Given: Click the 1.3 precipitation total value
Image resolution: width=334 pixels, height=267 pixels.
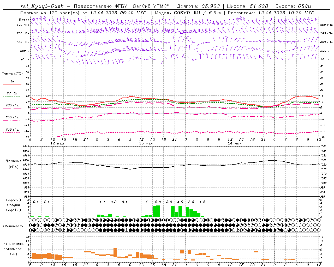Looking at the screenshot, I should (202, 202).
